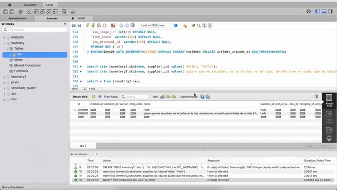Screen dimensions: 337x190
Task: Sort result grid by supplier_id column
Action: pyautogui.click(x=267, y=104)
